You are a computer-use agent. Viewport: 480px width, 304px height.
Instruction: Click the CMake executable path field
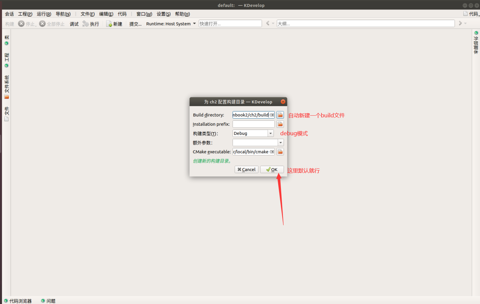pyautogui.click(x=250, y=152)
